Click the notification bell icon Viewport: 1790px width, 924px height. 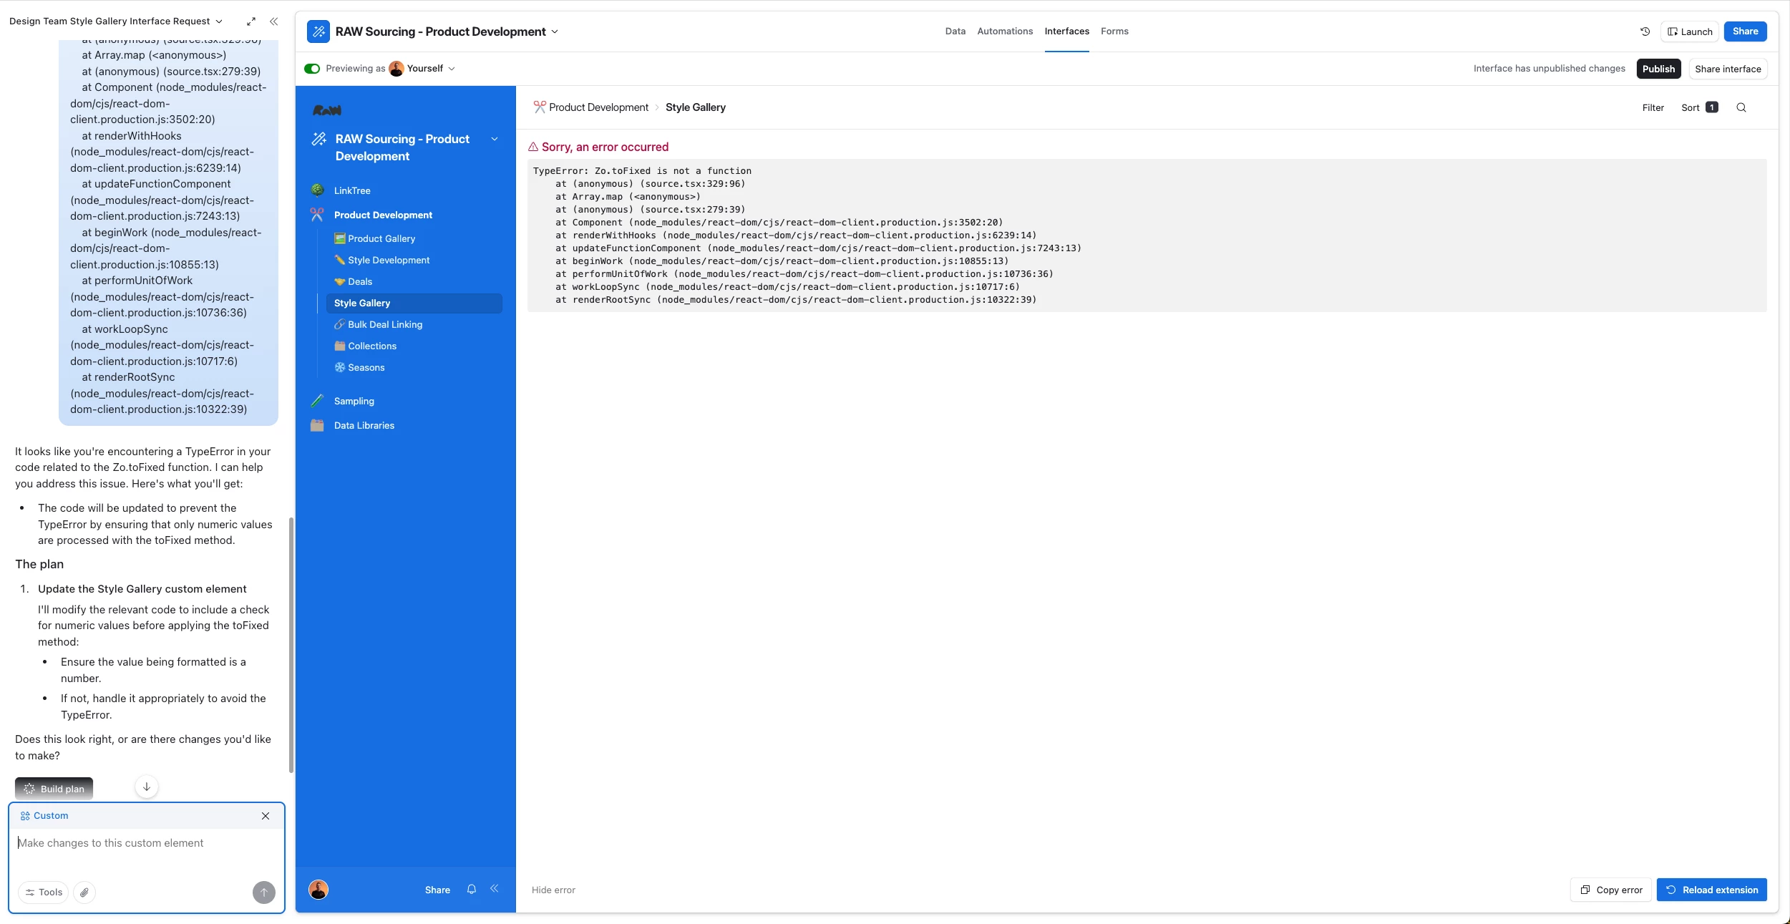472,889
